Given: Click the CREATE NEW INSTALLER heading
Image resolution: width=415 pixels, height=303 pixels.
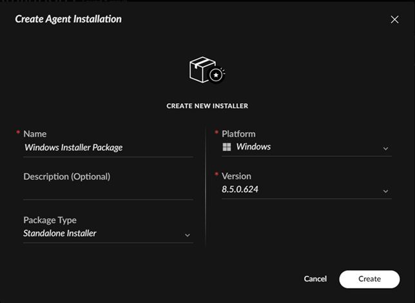Looking at the screenshot, I should pos(207,106).
